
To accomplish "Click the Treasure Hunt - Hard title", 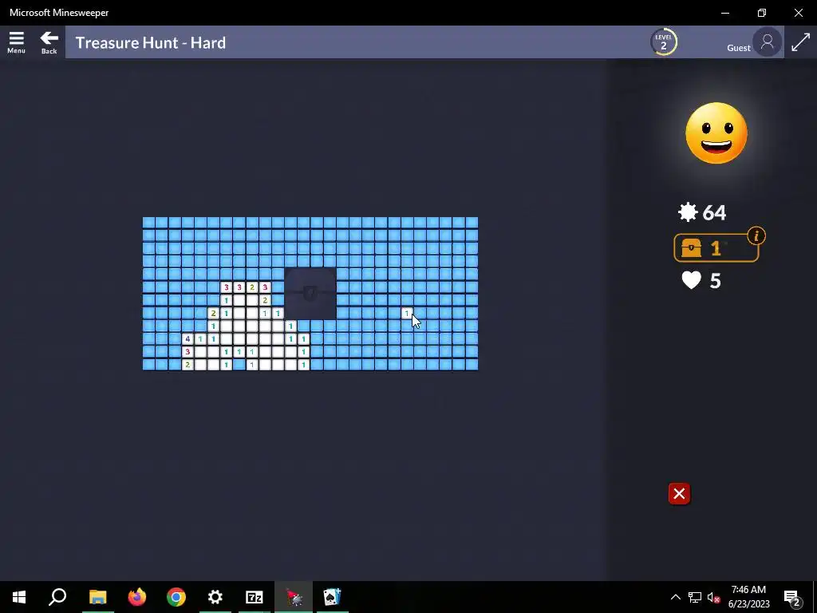I will click(151, 43).
